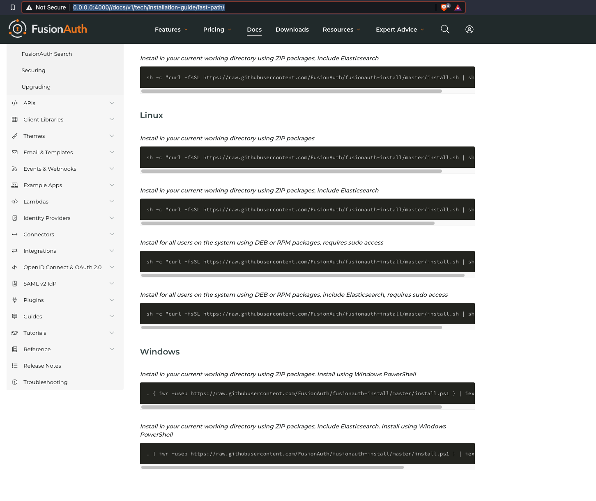Click the Lambdas code icon
The height and width of the screenshot is (501, 596).
click(15, 201)
